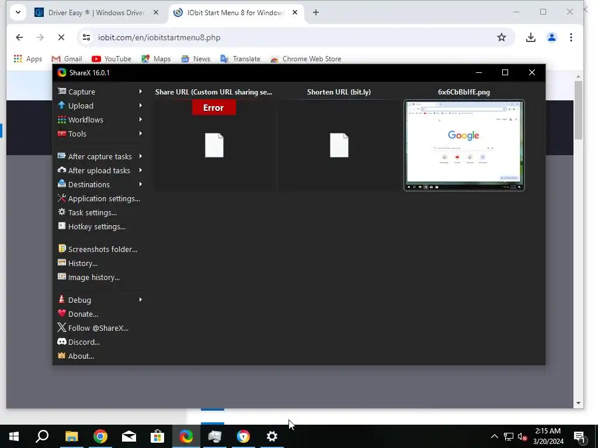Screen dimensions: 598x448
Task: Open Gmail bookmark
Action: 67,59
